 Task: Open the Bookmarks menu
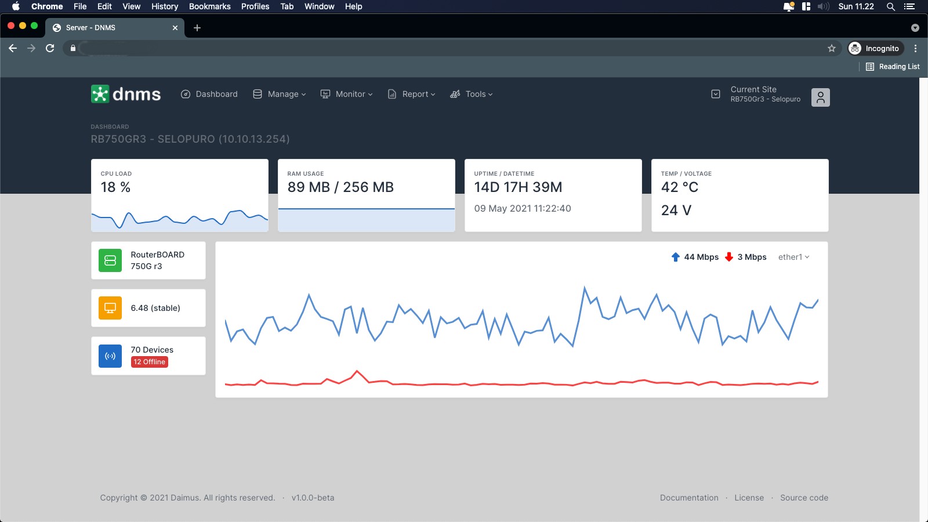pos(209,6)
